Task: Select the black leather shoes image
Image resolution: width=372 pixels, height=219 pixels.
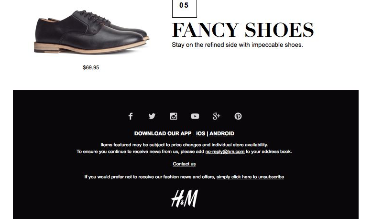Action: coord(92,32)
